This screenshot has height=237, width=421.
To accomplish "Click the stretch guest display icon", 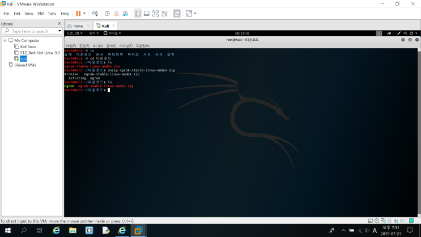I will pos(189,14).
